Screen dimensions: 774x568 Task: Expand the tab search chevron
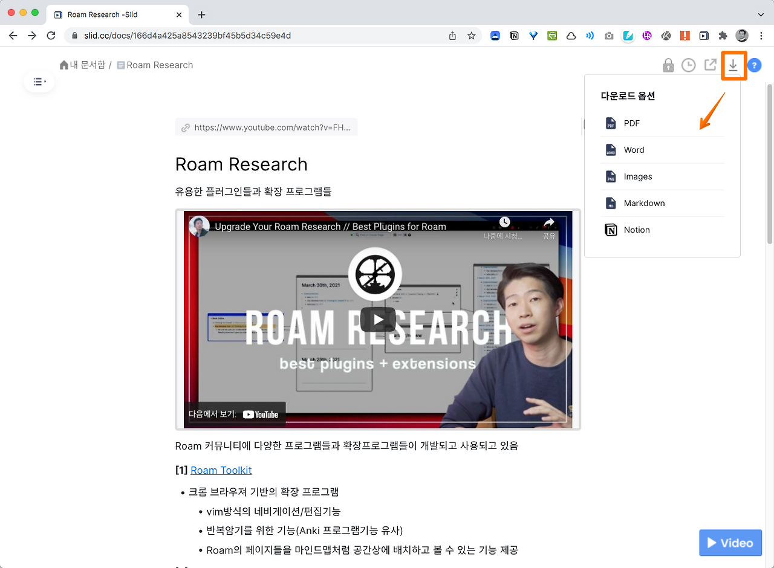tap(761, 15)
